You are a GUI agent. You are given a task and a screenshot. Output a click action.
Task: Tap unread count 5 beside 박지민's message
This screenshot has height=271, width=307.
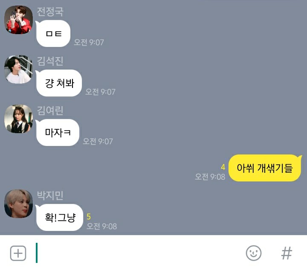pyautogui.click(x=89, y=217)
